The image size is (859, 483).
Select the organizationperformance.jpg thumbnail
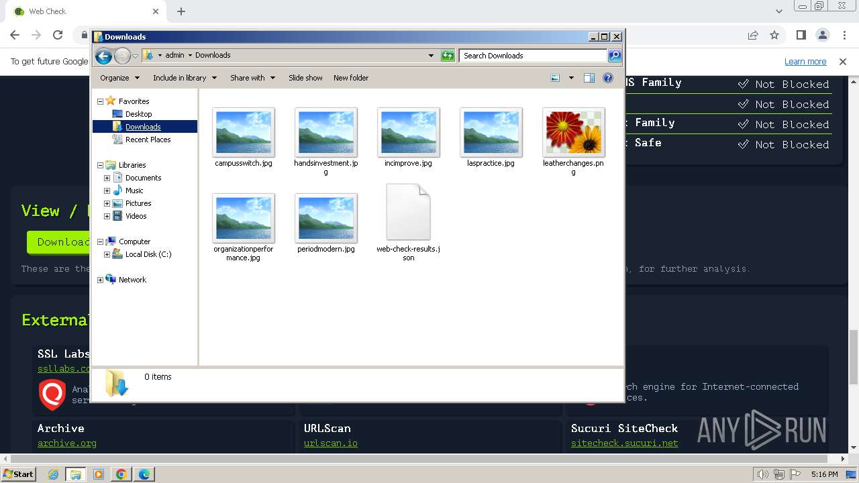[244, 218]
